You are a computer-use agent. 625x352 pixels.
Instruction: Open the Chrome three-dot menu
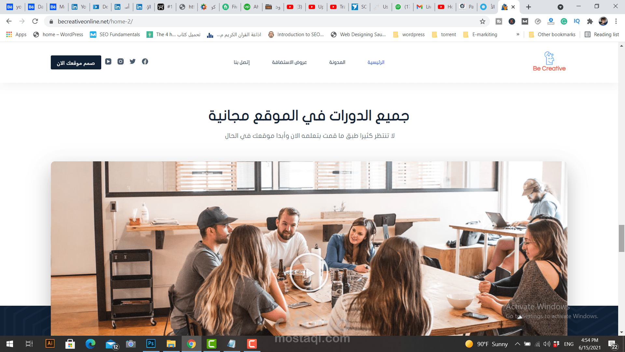(x=616, y=22)
